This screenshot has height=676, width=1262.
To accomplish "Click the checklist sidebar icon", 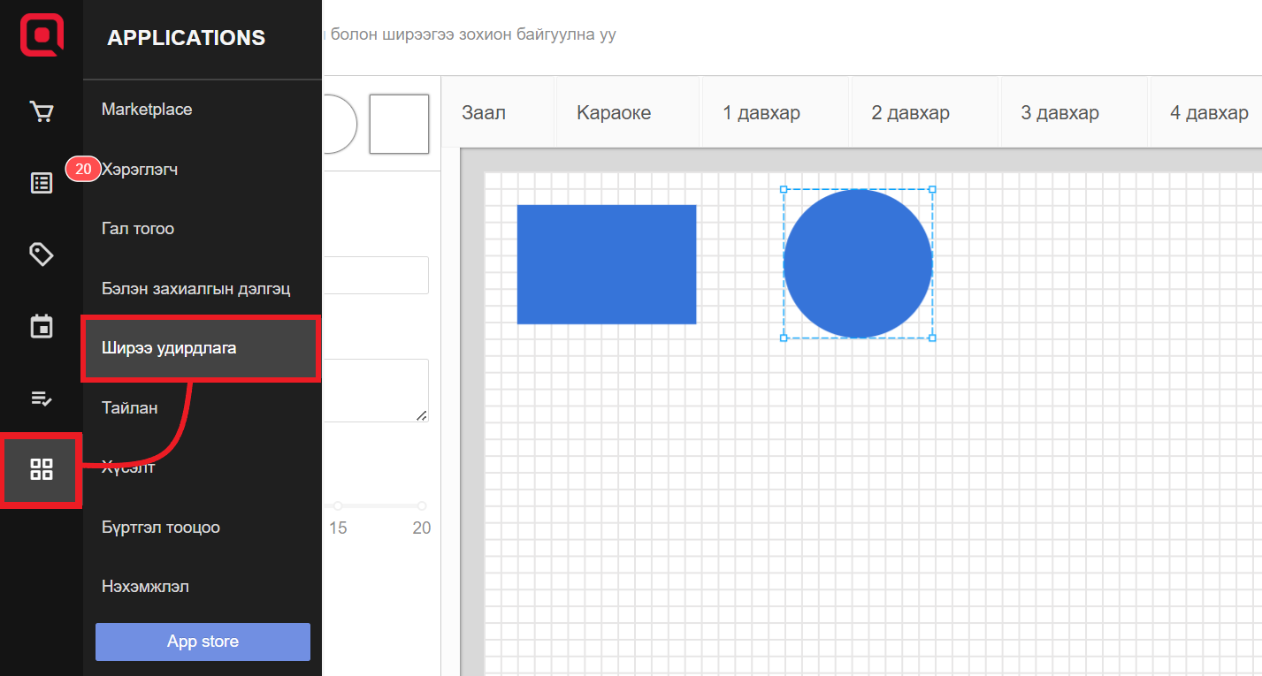I will tap(42, 398).
